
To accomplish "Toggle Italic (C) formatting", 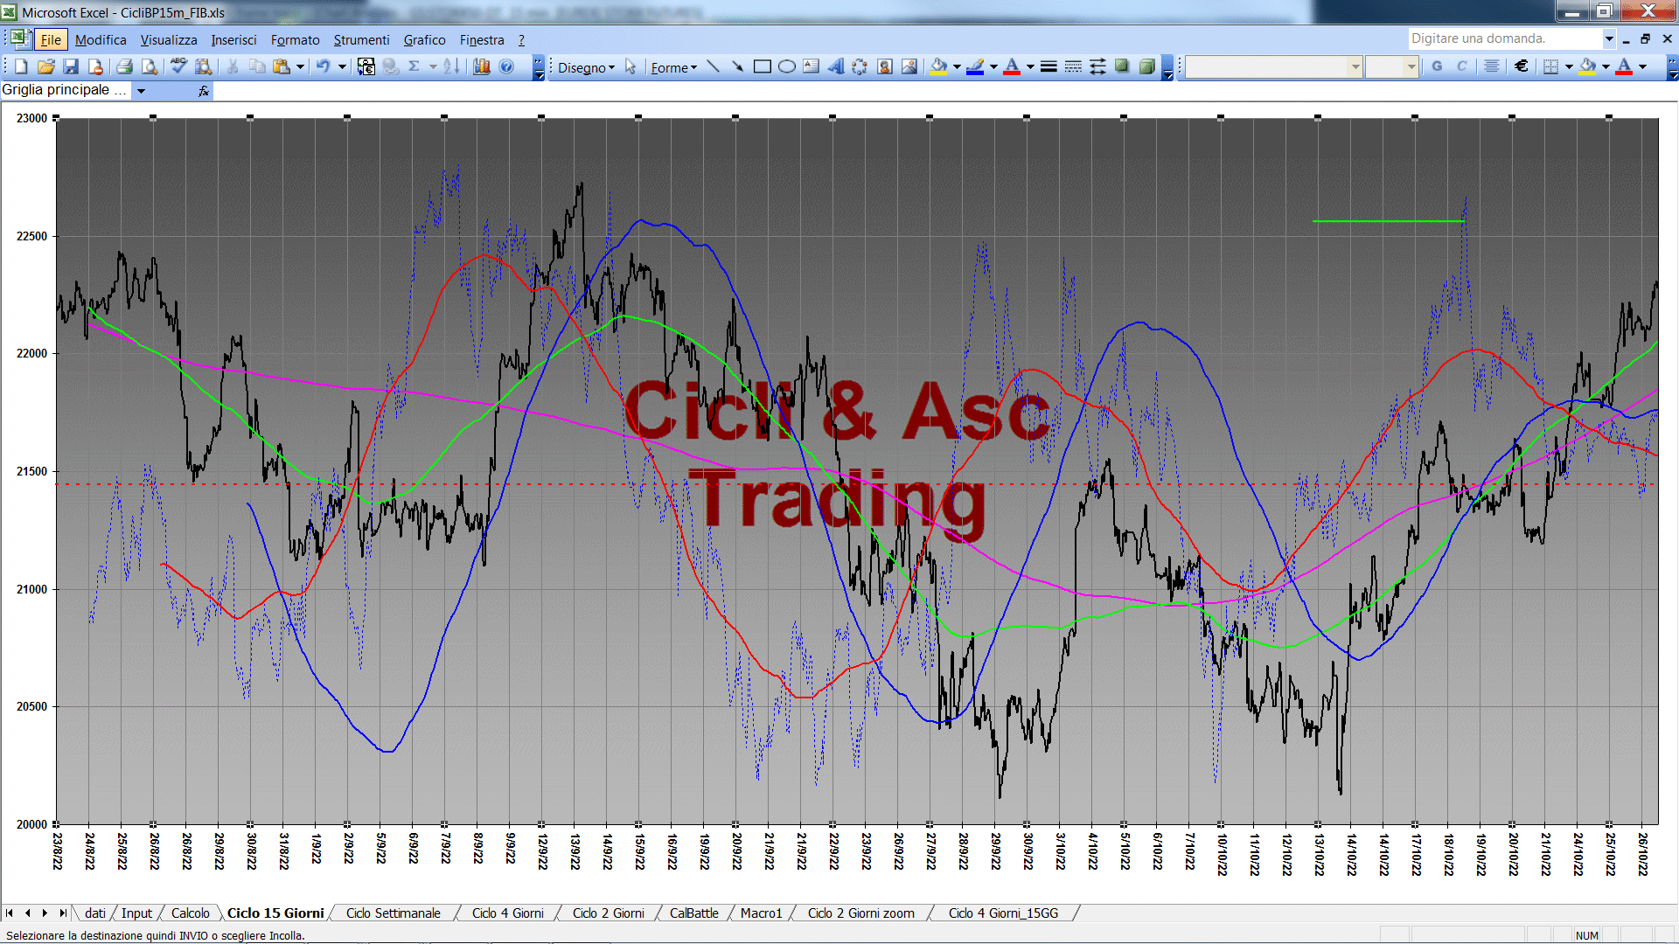I will pos(1461,66).
